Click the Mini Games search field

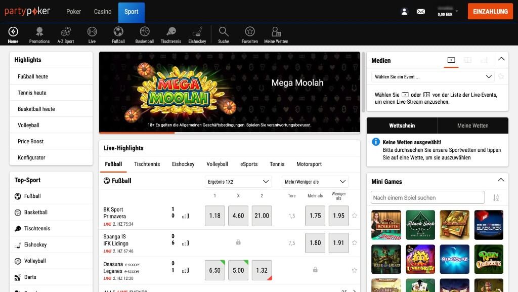[x=427, y=197]
